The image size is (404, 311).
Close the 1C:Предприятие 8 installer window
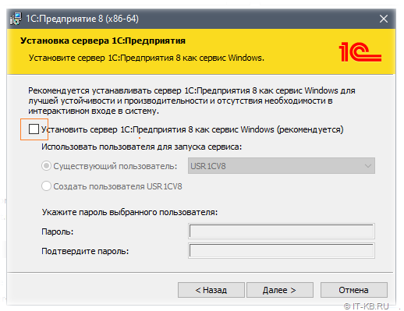pos(384,19)
